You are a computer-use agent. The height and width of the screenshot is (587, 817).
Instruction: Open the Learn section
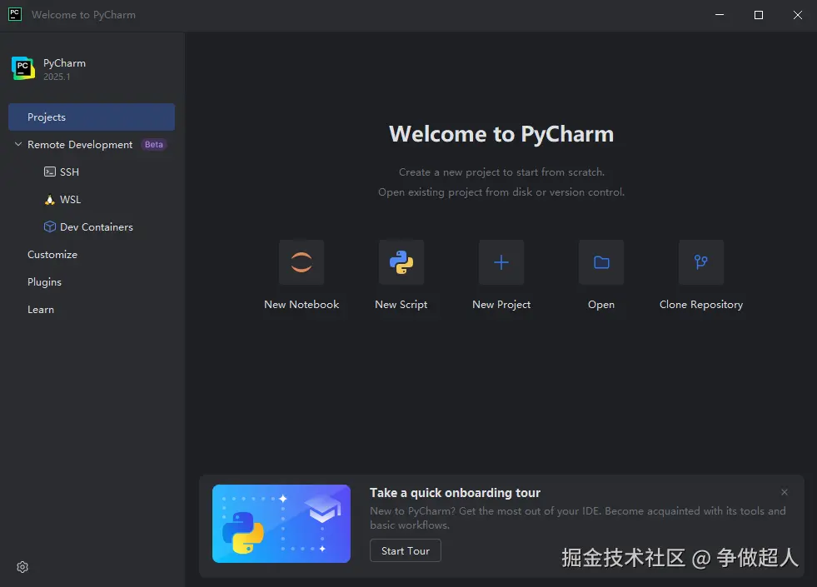point(41,310)
